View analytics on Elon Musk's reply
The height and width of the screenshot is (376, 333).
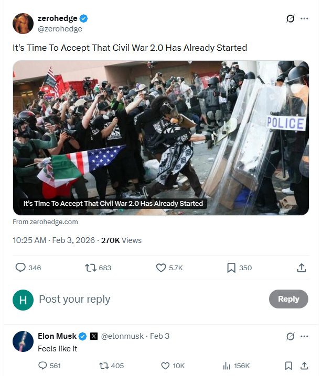tap(227, 366)
